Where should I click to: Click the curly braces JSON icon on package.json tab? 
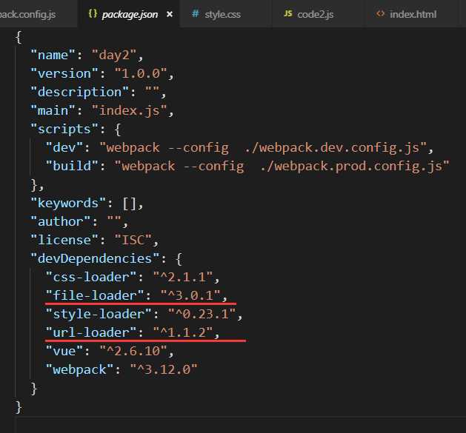pyautogui.click(x=93, y=14)
